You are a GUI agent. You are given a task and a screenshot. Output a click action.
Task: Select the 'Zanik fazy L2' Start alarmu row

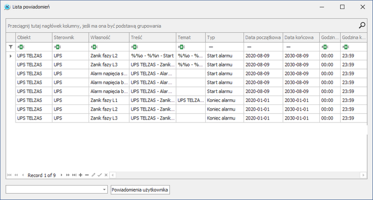pyautogui.click(x=191, y=56)
